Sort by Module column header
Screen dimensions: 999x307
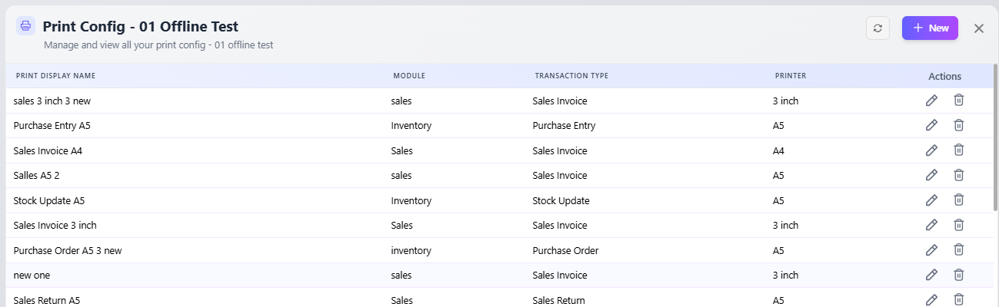[x=409, y=76]
